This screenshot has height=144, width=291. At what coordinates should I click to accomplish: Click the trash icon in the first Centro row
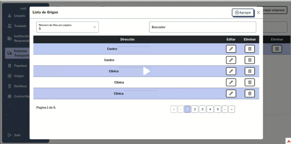tap(250, 49)
